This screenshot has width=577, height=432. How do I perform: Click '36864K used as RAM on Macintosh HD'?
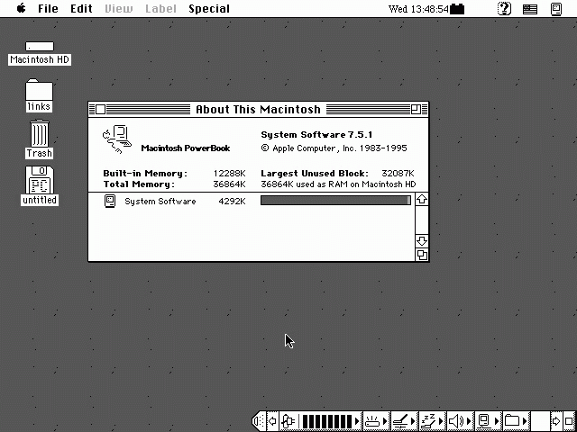click(x=338, y=184)
